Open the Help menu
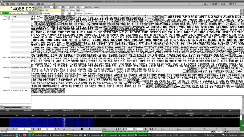The width and height of the screenshot is (244, 137). pos(53,4)
